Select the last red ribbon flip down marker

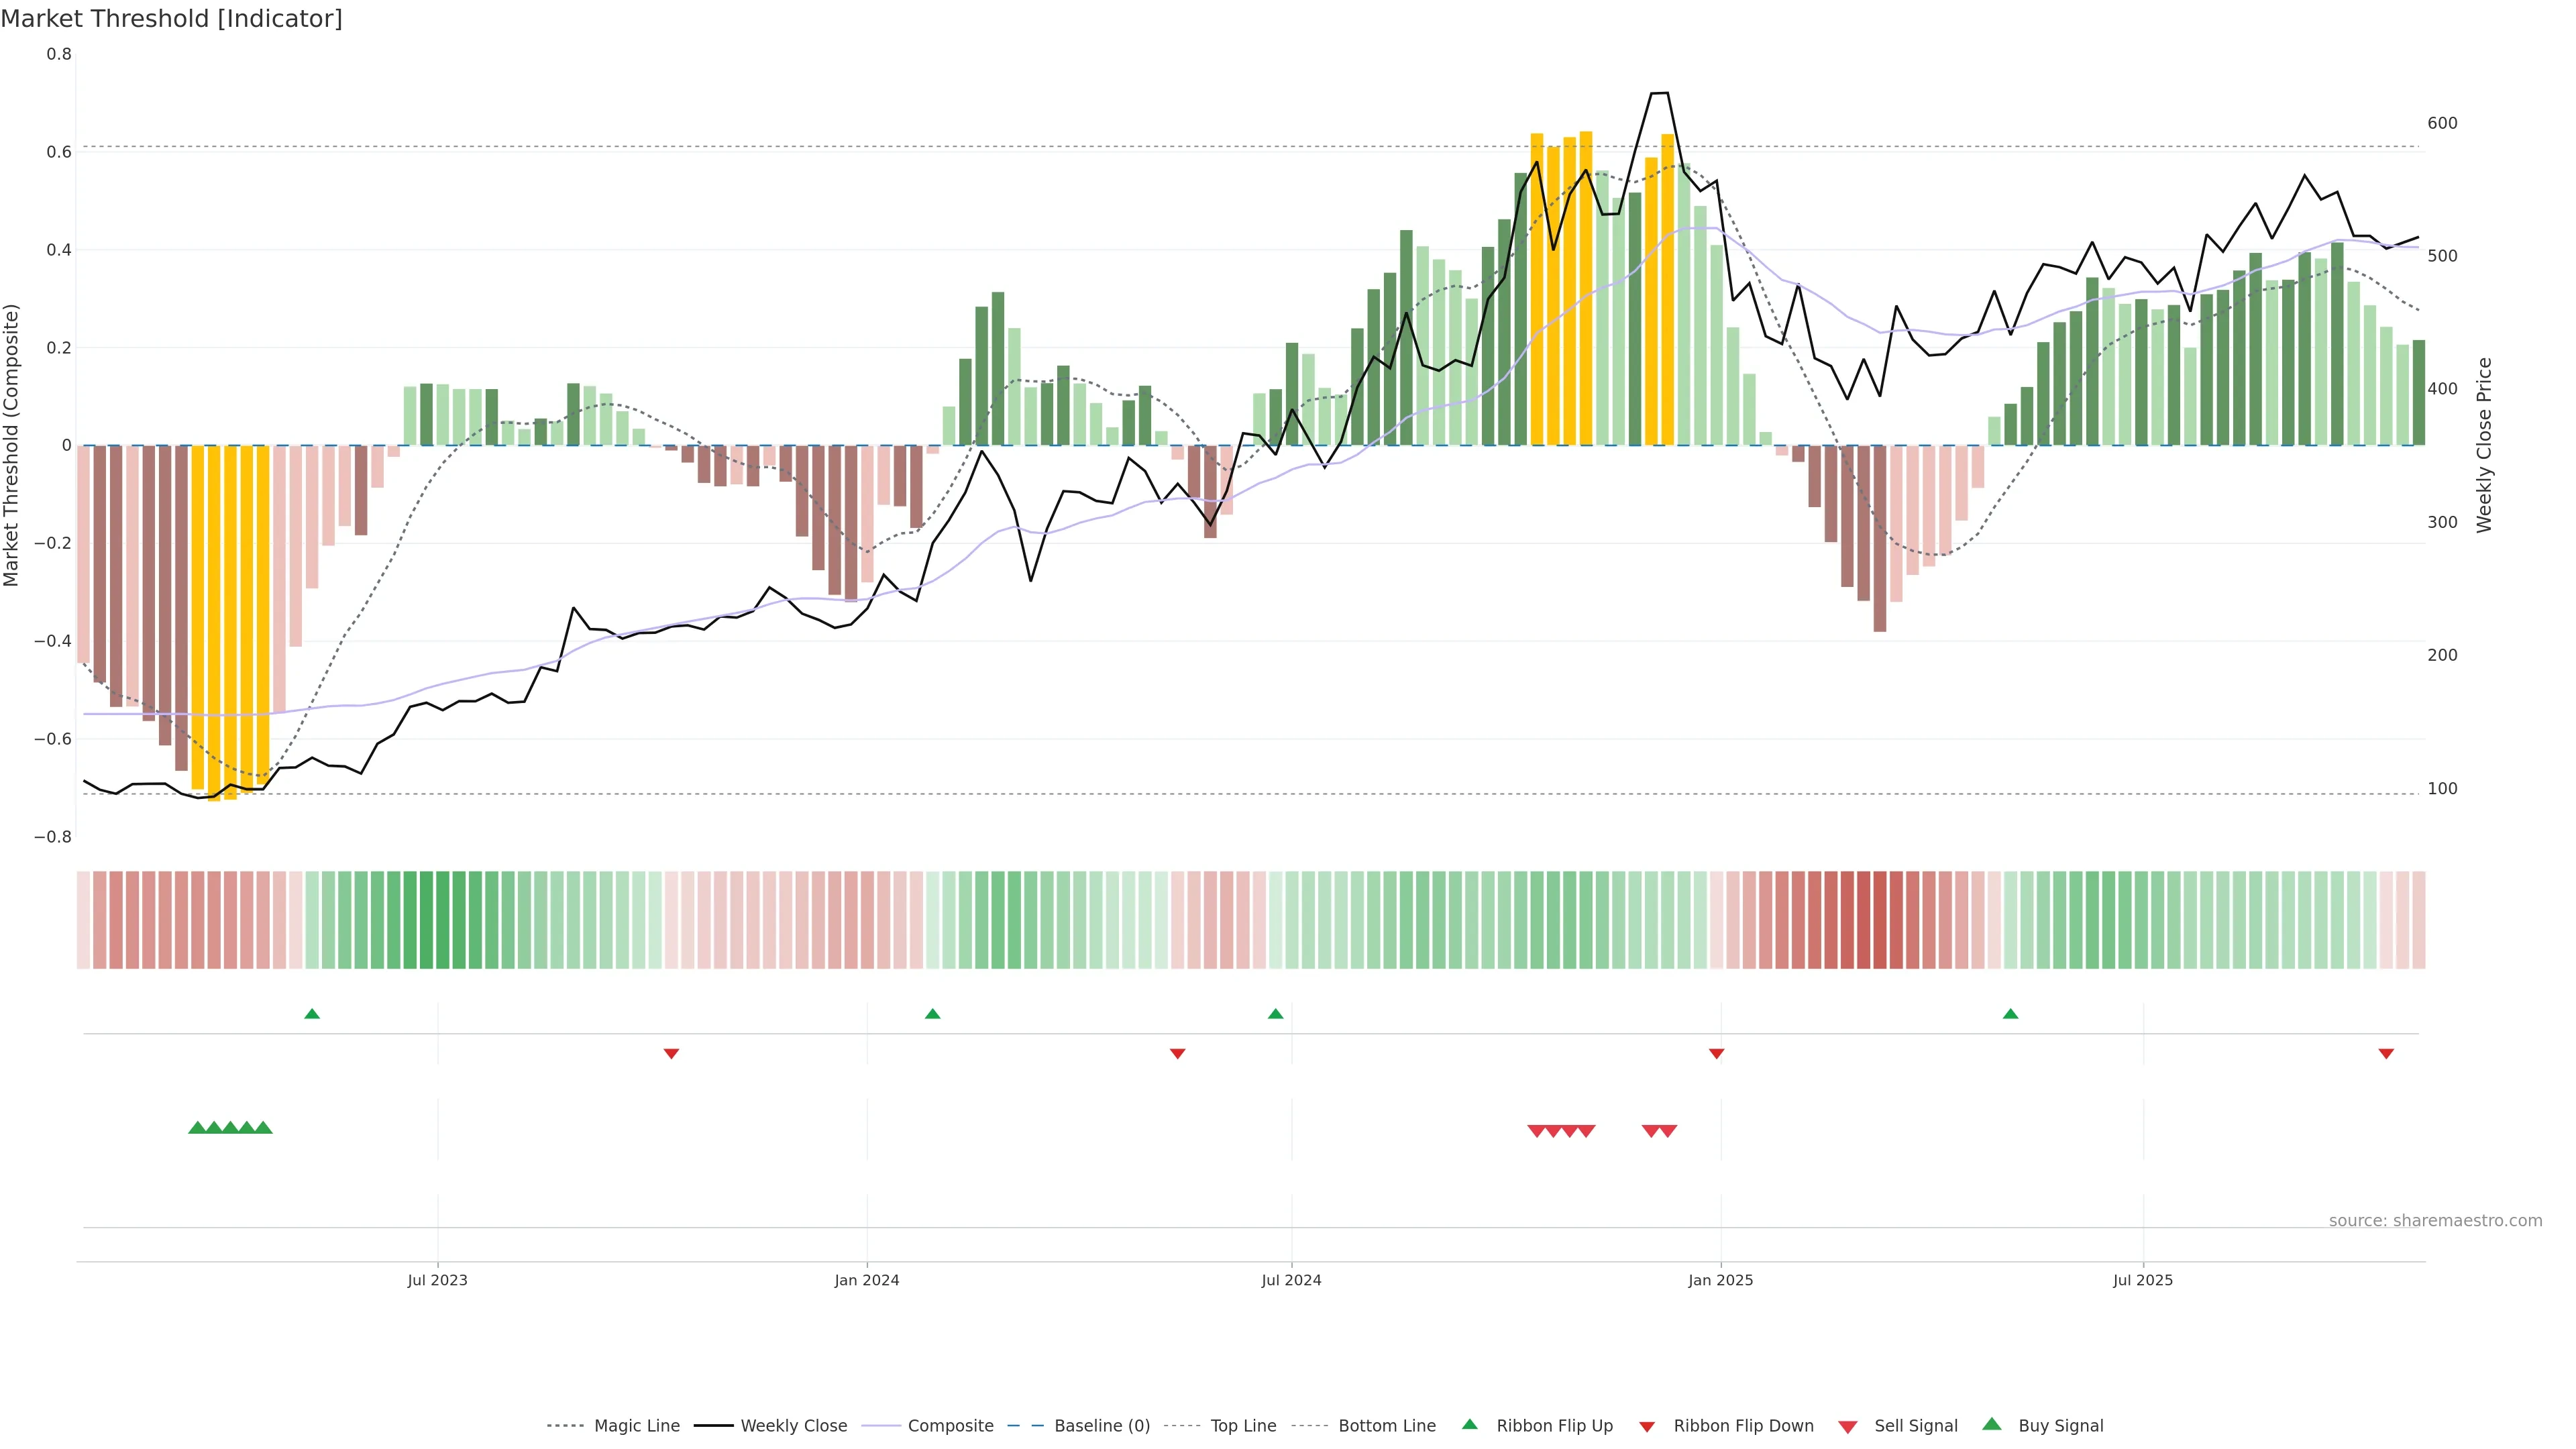point(2386,1053)
